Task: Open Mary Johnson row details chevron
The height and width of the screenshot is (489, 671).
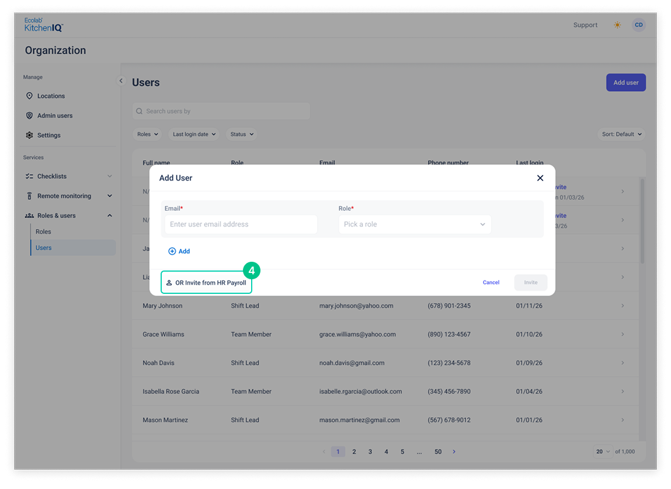Action: click(x=623, y=306)
